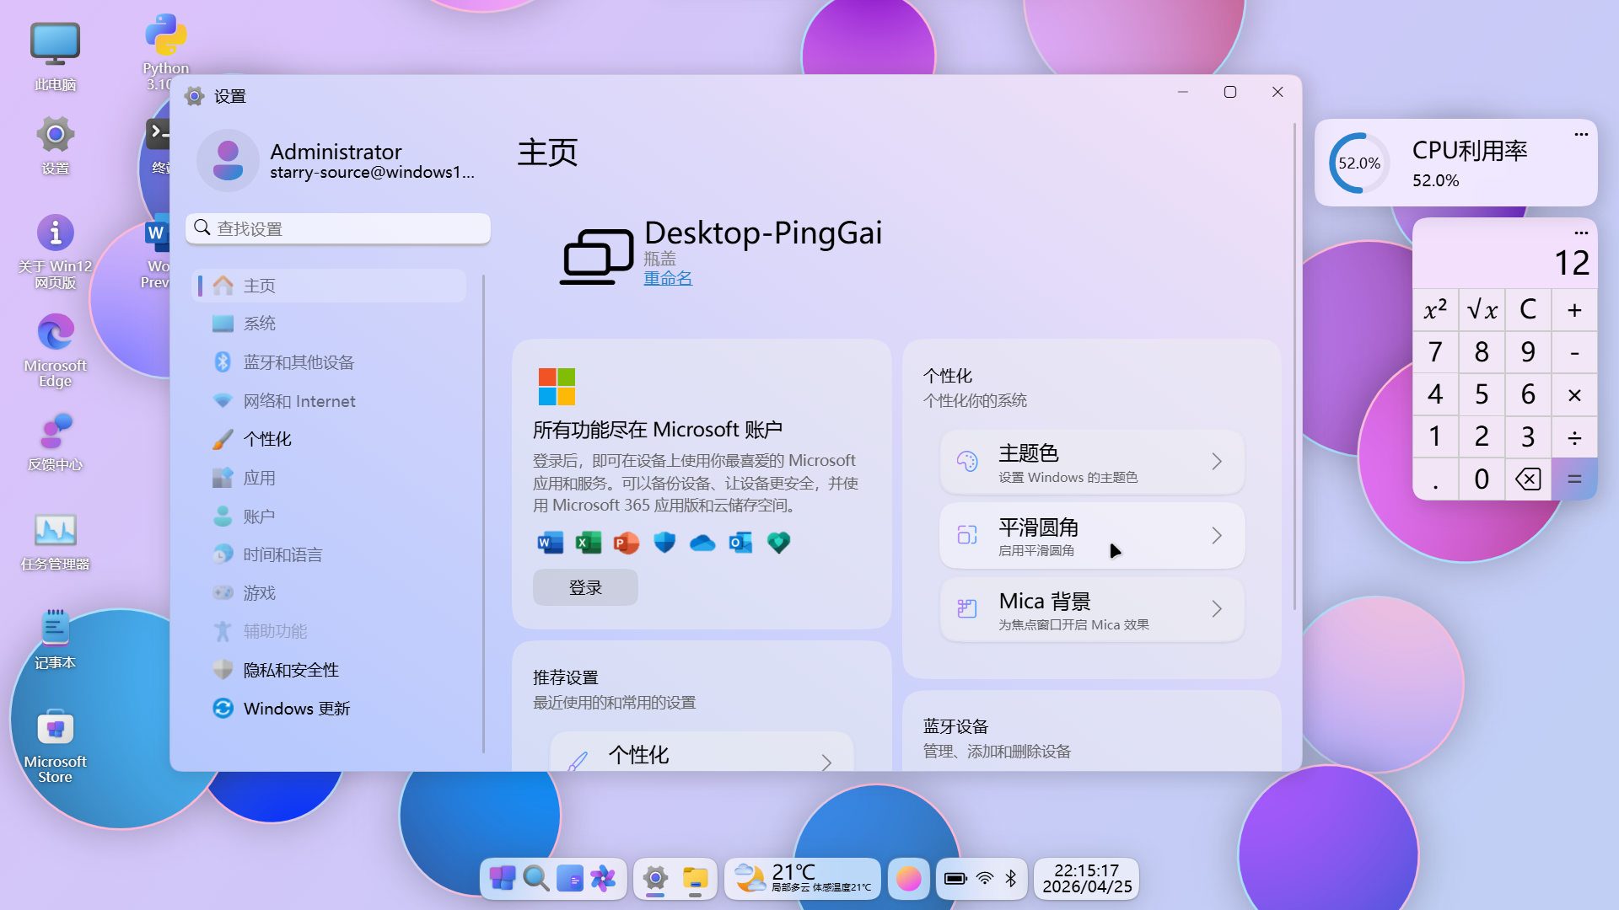
Task: Open Windows 更新 settings category
Action: point(331,709)
